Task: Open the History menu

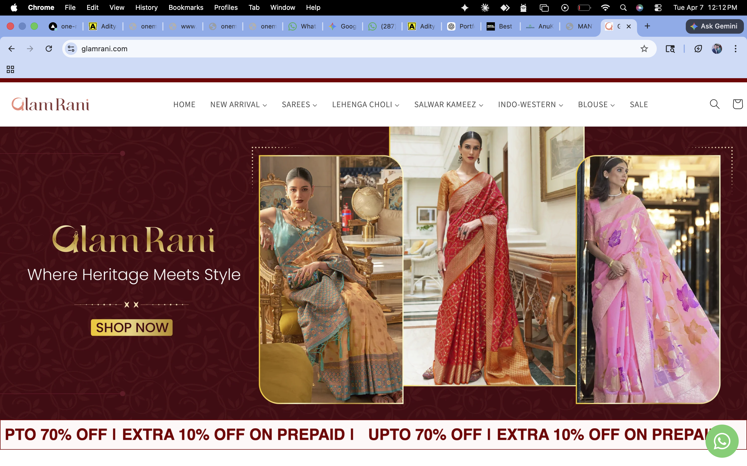Action: pyautogui.click(x=146, y=8)
